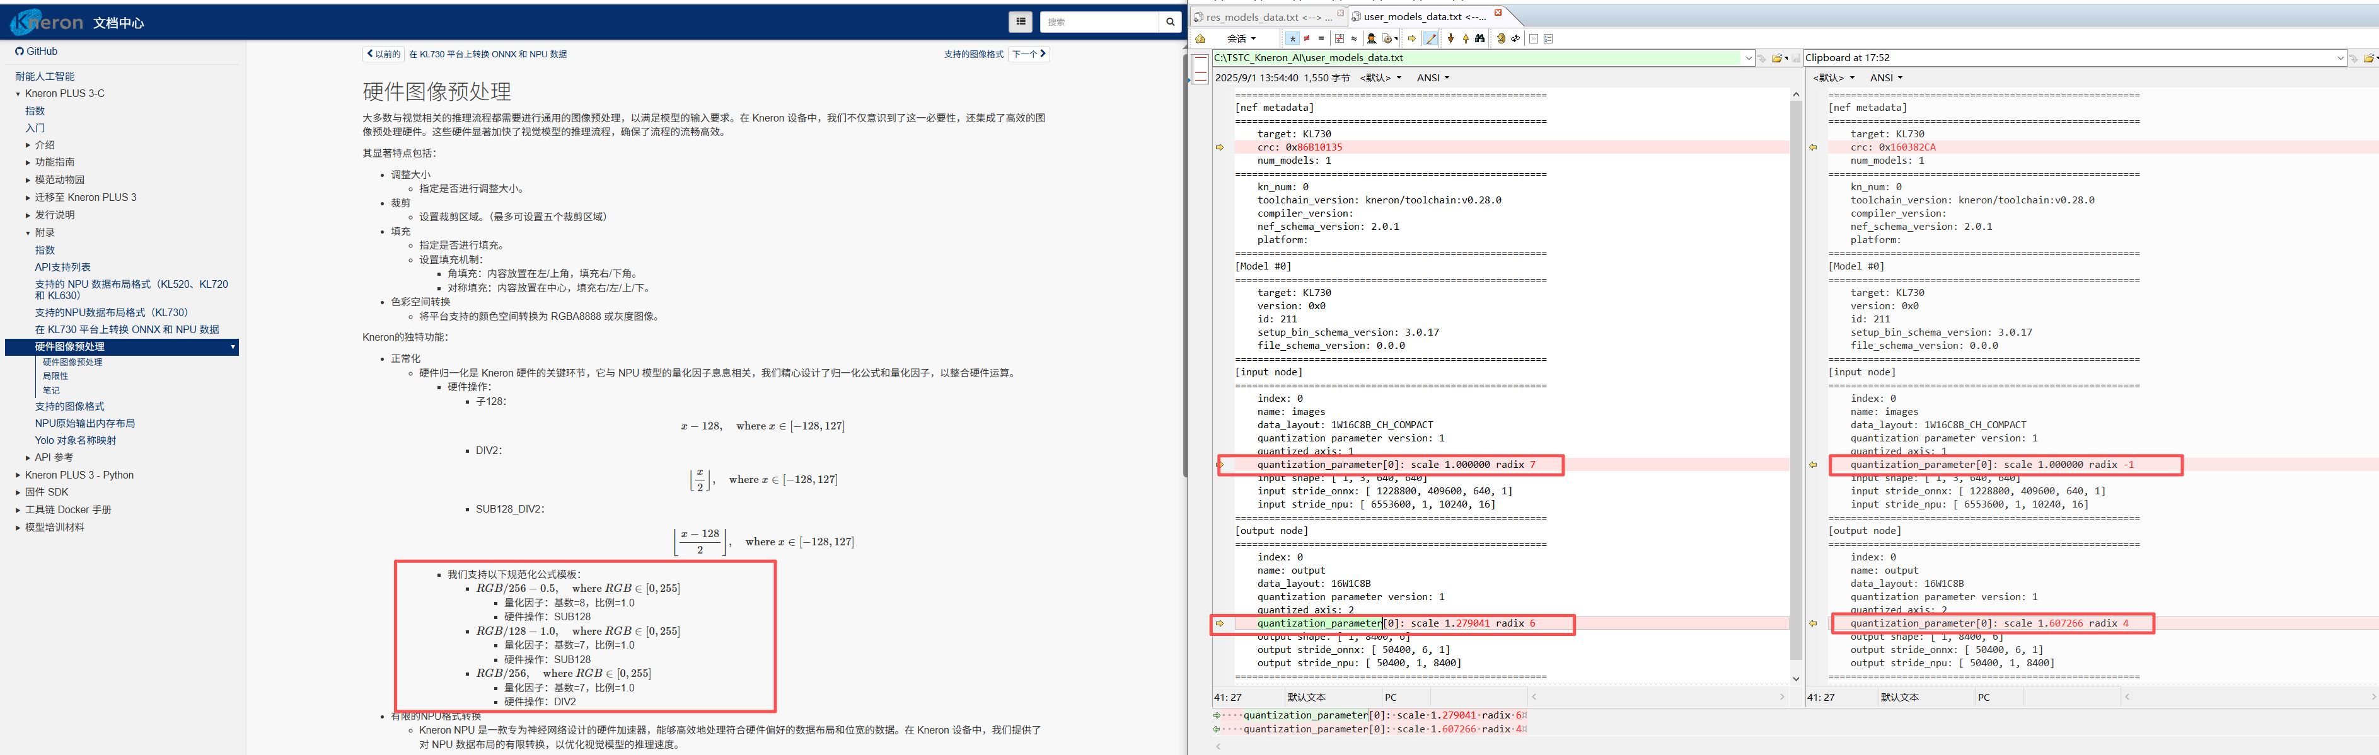2379x755 pixels.
Task: Expand the left file path history dropdown
Action: (1748, 58)
